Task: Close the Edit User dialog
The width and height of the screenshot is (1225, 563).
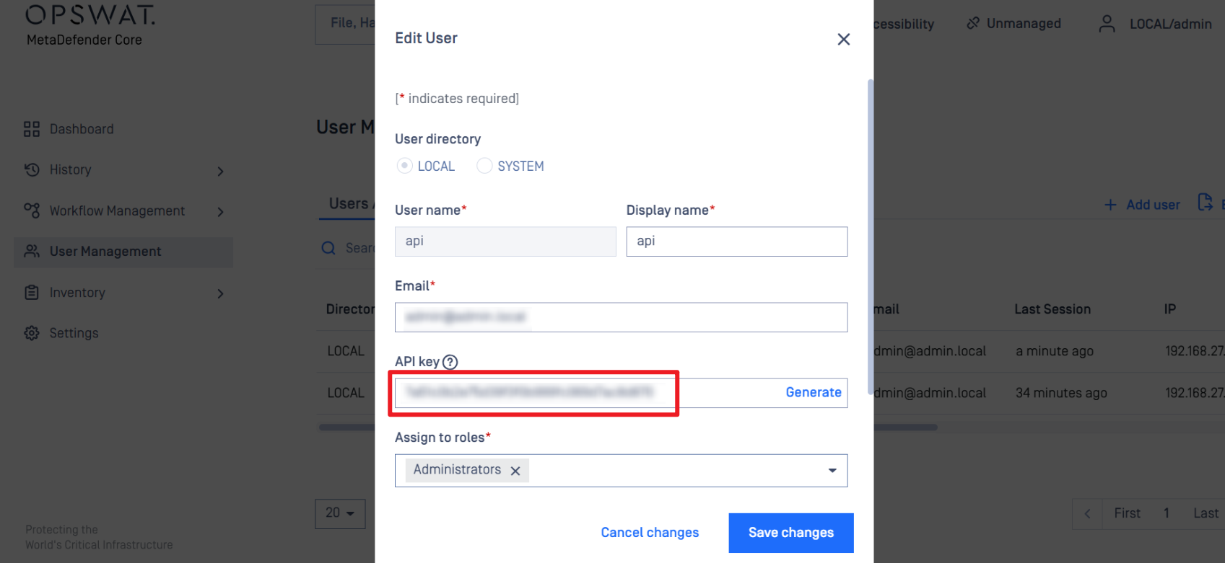Action: pos(843,40)
